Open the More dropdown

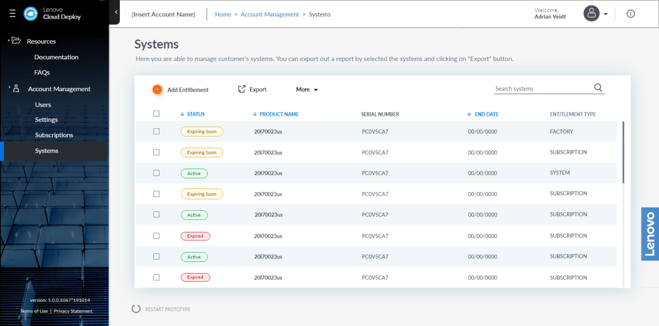[x=306, y=89]
